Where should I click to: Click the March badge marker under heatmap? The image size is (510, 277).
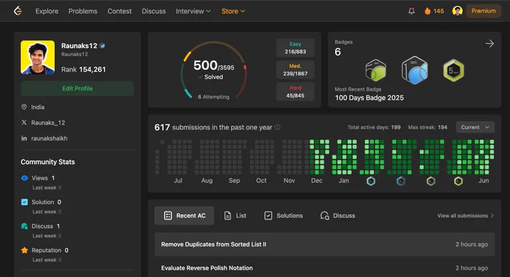coord(400,181)
